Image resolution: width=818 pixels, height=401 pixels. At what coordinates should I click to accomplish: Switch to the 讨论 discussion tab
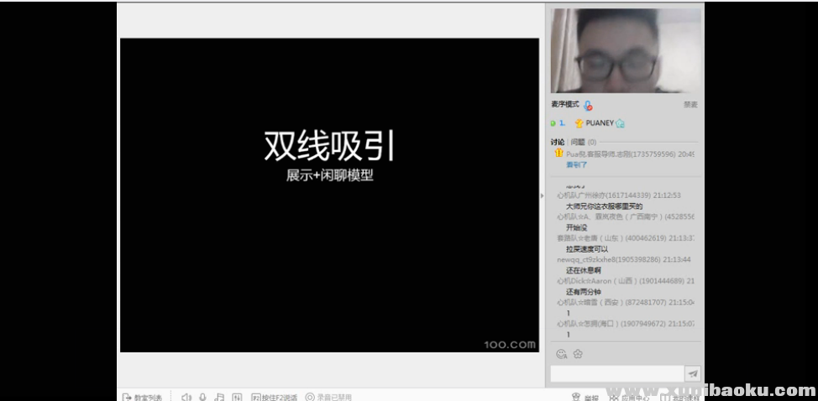(x=558, y=142)
